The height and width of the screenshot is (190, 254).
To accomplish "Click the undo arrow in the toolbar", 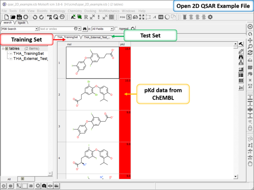I will click(35, 17).
